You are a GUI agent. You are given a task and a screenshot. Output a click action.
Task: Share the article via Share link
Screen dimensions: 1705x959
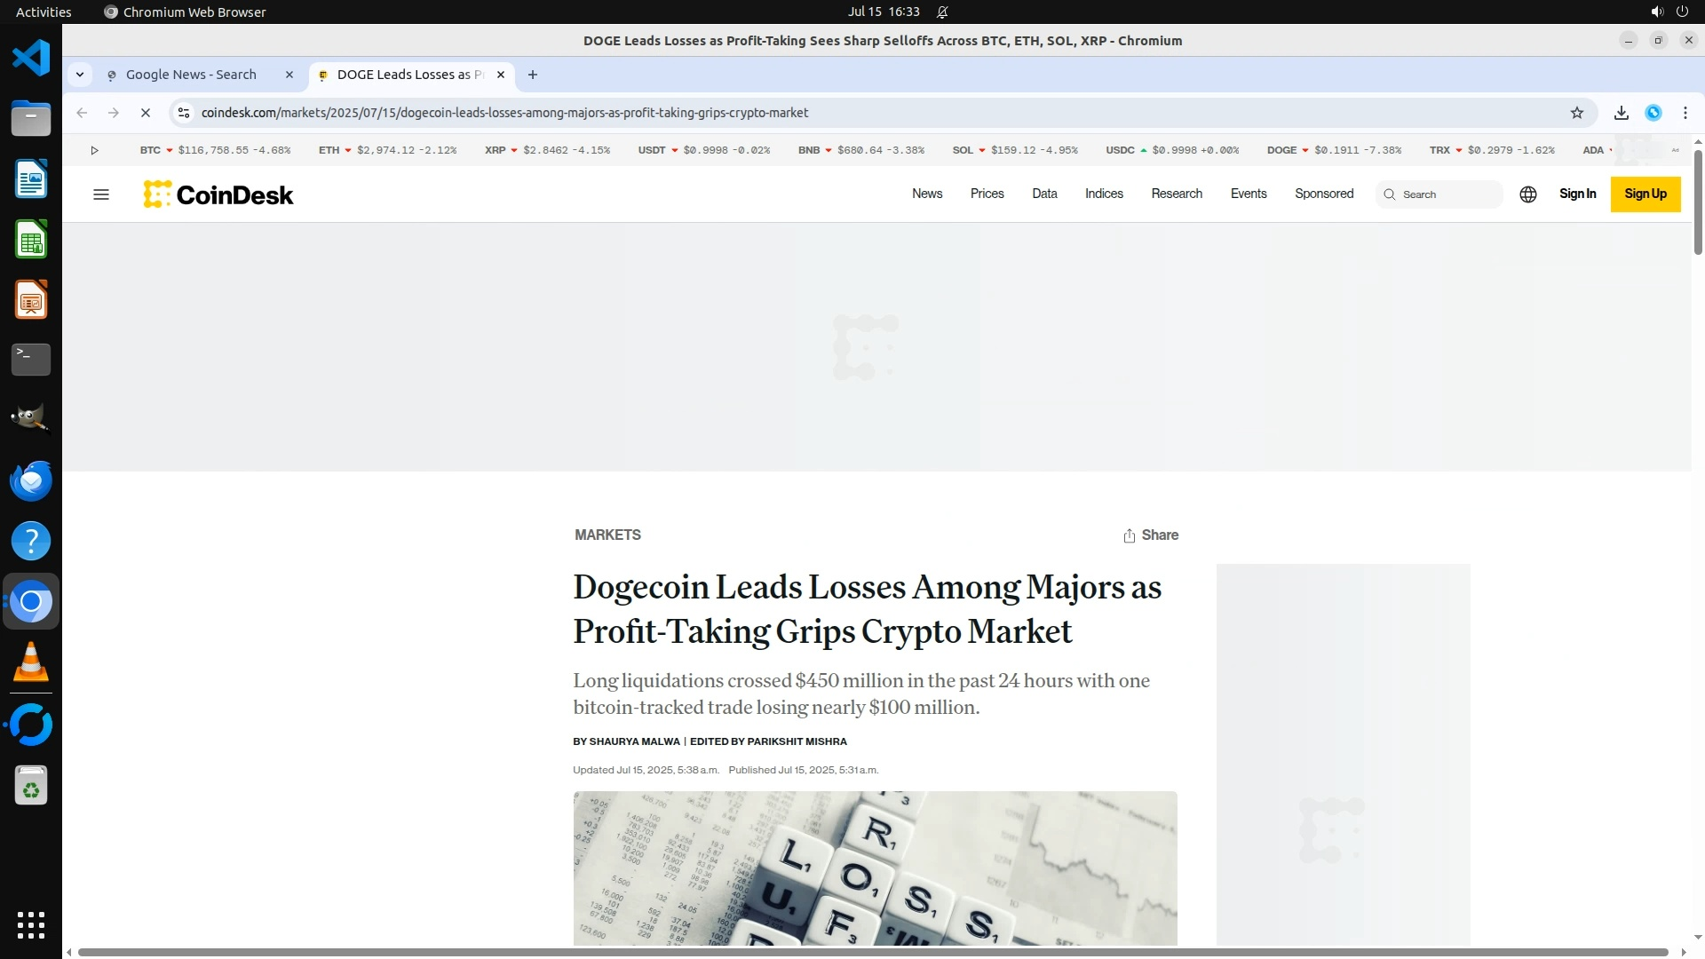click(x=1151, y=535)
